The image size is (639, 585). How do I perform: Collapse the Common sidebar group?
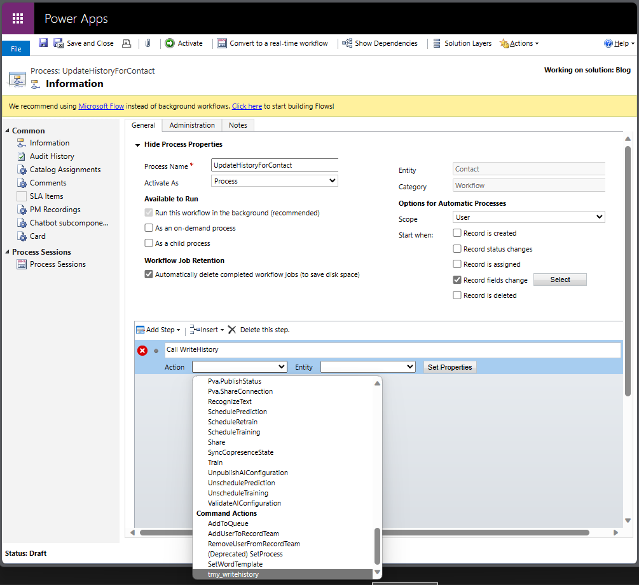[8, 131]
